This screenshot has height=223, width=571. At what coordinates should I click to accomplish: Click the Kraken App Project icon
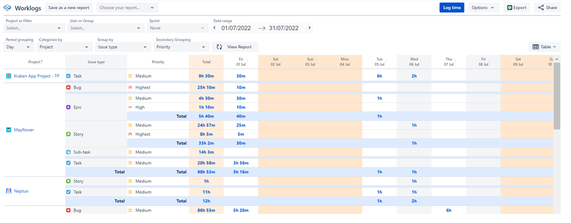[9, 76]
